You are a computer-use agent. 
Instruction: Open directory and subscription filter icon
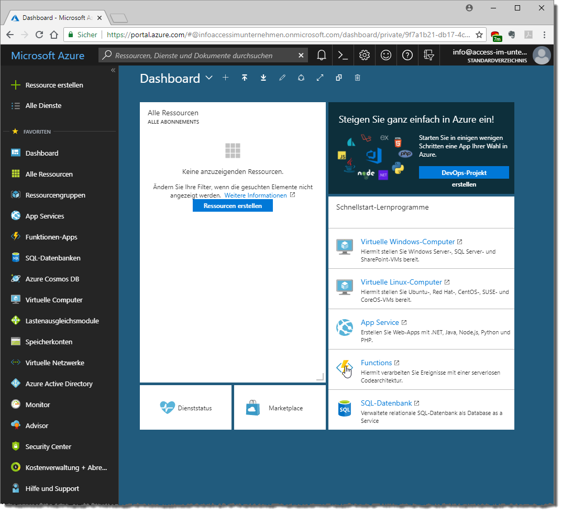coord(428,55)
